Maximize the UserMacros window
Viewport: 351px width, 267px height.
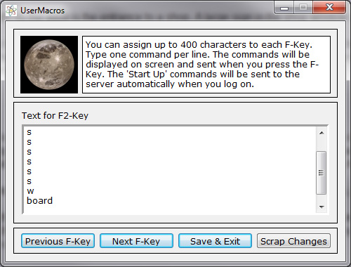click(x=303, y=8)
